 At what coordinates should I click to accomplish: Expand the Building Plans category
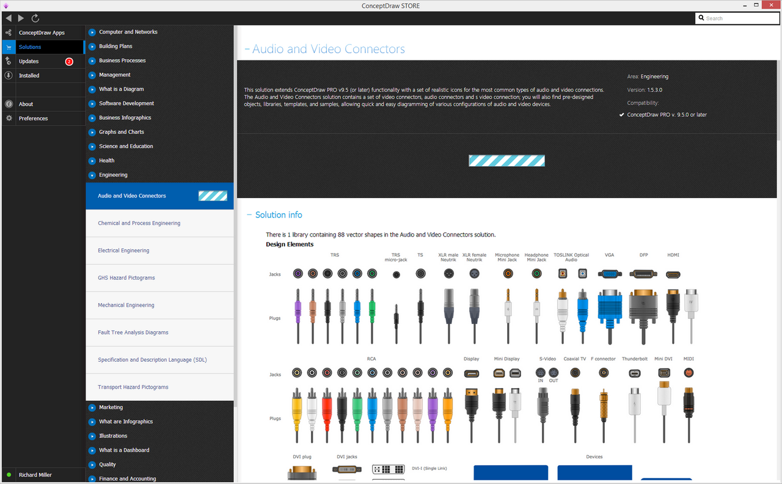pyautogui.click(x=92, y=46)
